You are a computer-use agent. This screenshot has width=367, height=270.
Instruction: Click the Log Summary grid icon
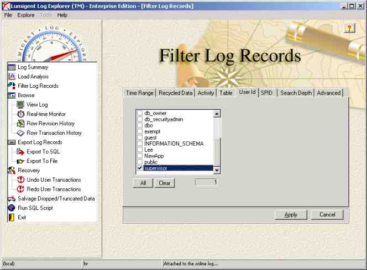coord(12,67)
